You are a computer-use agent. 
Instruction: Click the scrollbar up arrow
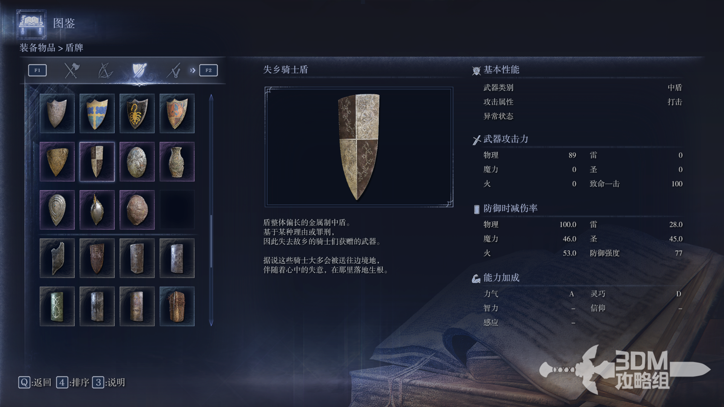(x=211, y=98)
